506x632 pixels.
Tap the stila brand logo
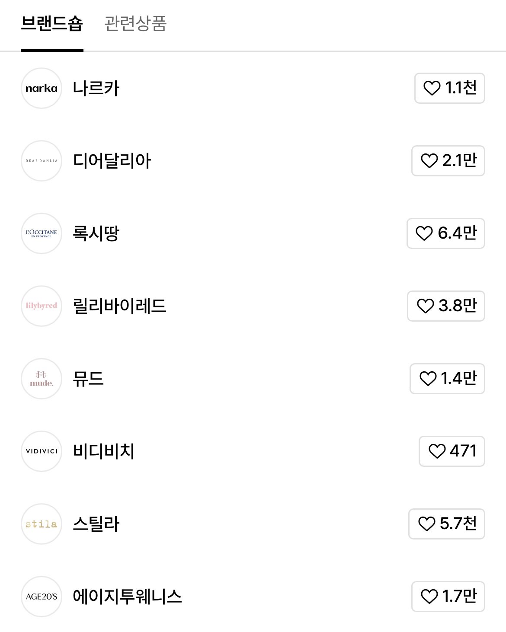pos(42,524)
